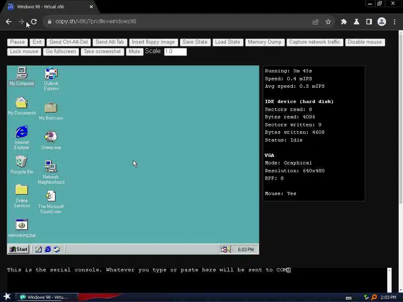Viewport: 403px width, 302px height.
Task: Click Internet Explorer quick launch icon
Action: click(48, 249)
